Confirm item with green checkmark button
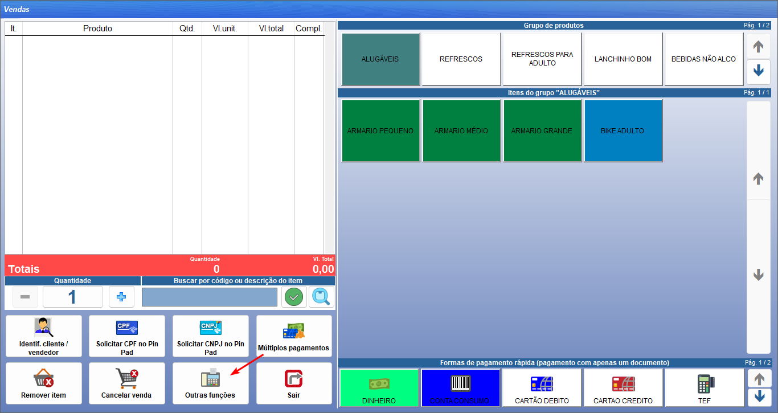 coord(294,297)
